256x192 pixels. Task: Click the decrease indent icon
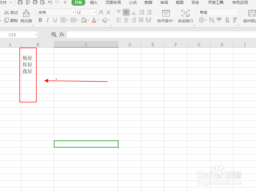coord(142,12)
